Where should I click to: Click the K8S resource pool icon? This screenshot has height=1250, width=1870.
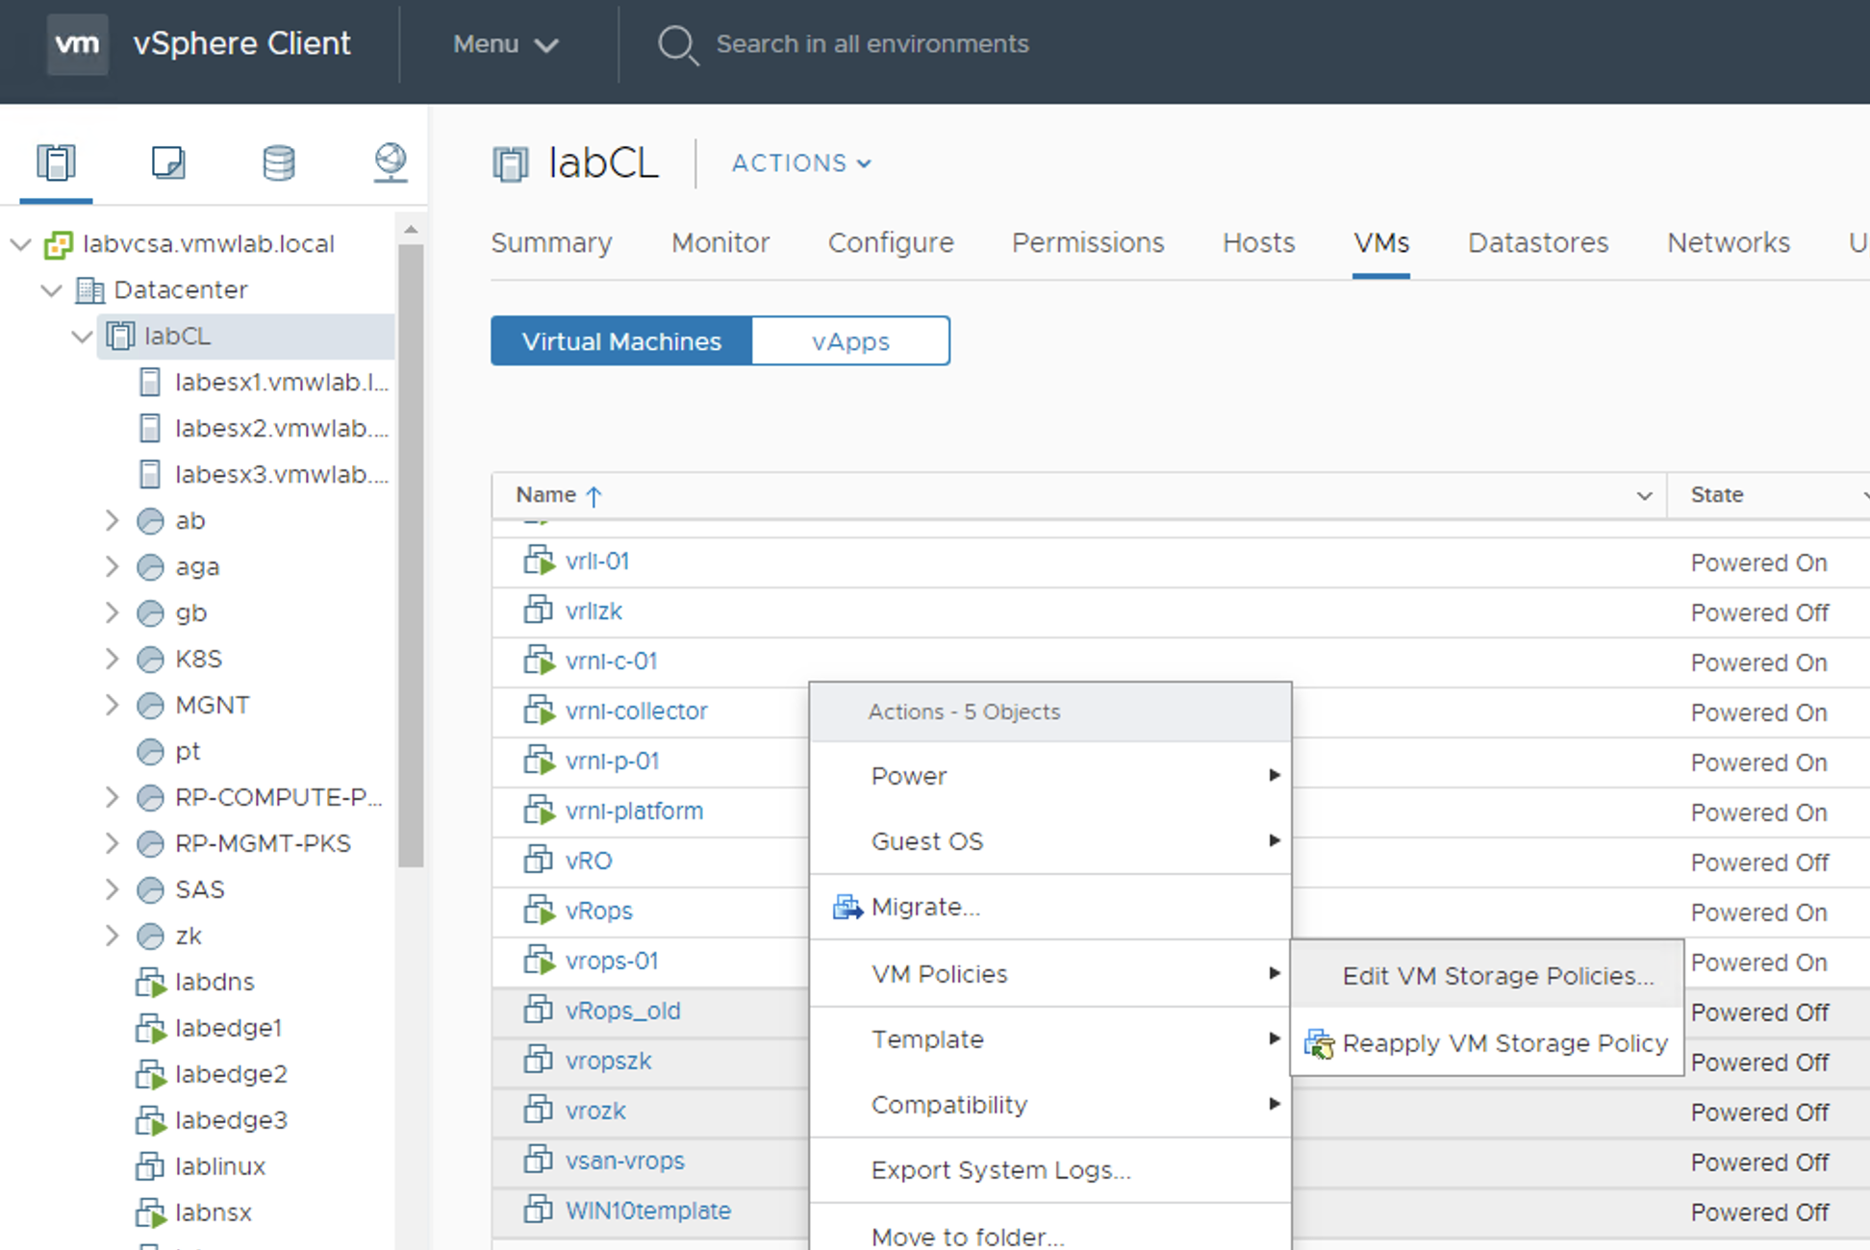(150, 659)
